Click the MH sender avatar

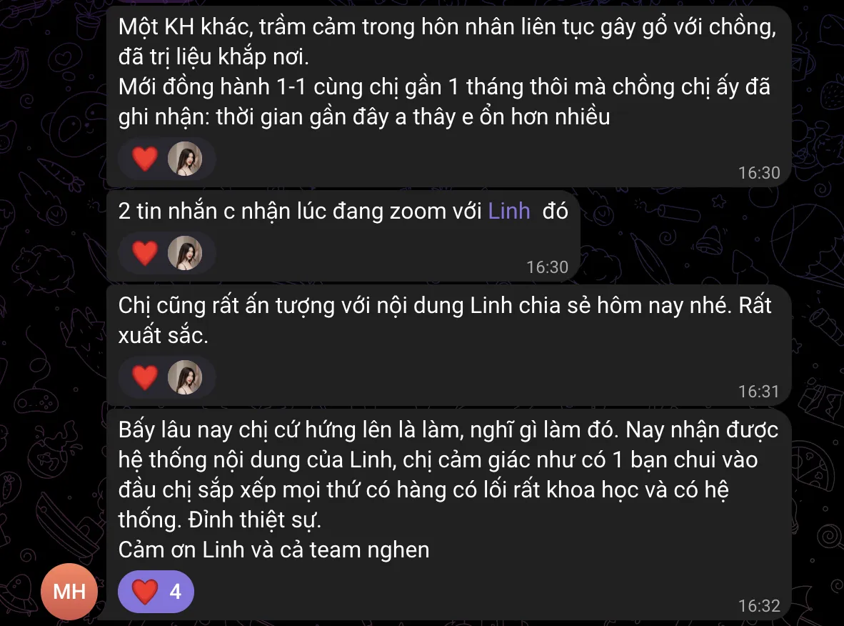[x=69, y=592]
